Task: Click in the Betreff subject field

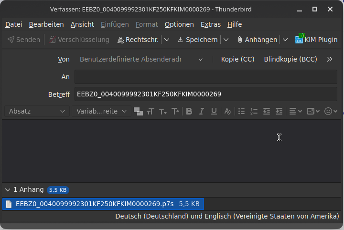Action: [x=206, y=94]
